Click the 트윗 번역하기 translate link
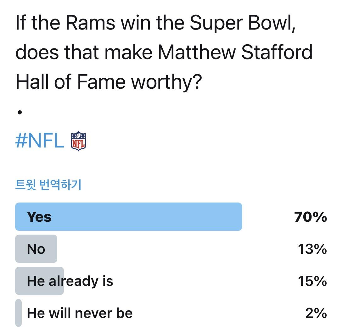 pyautogui.click(x=48, y=185)
